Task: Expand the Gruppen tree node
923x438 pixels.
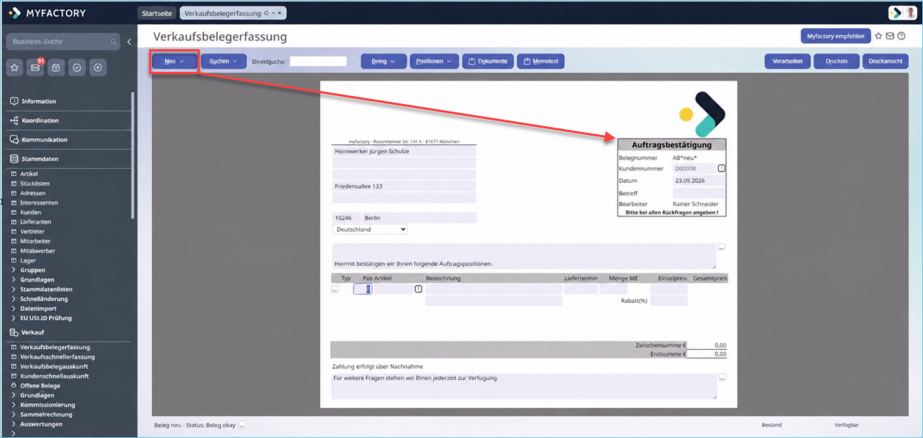Action: (x=13, y=270)
